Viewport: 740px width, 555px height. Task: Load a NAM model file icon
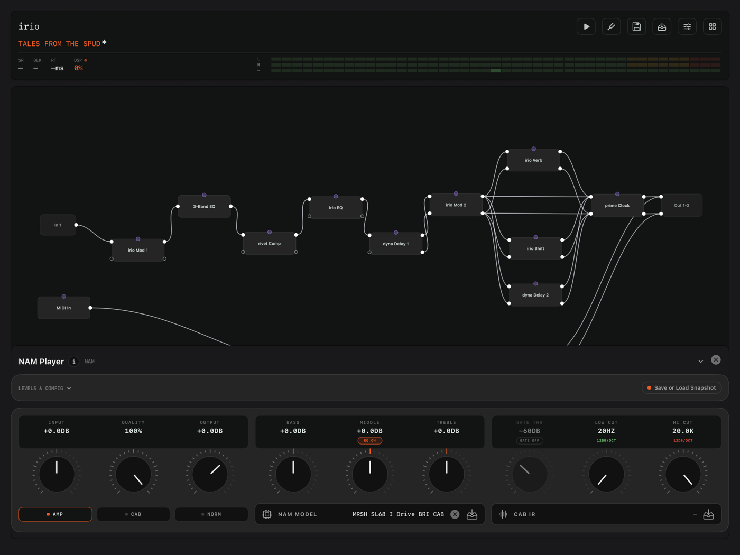point(472,514)
